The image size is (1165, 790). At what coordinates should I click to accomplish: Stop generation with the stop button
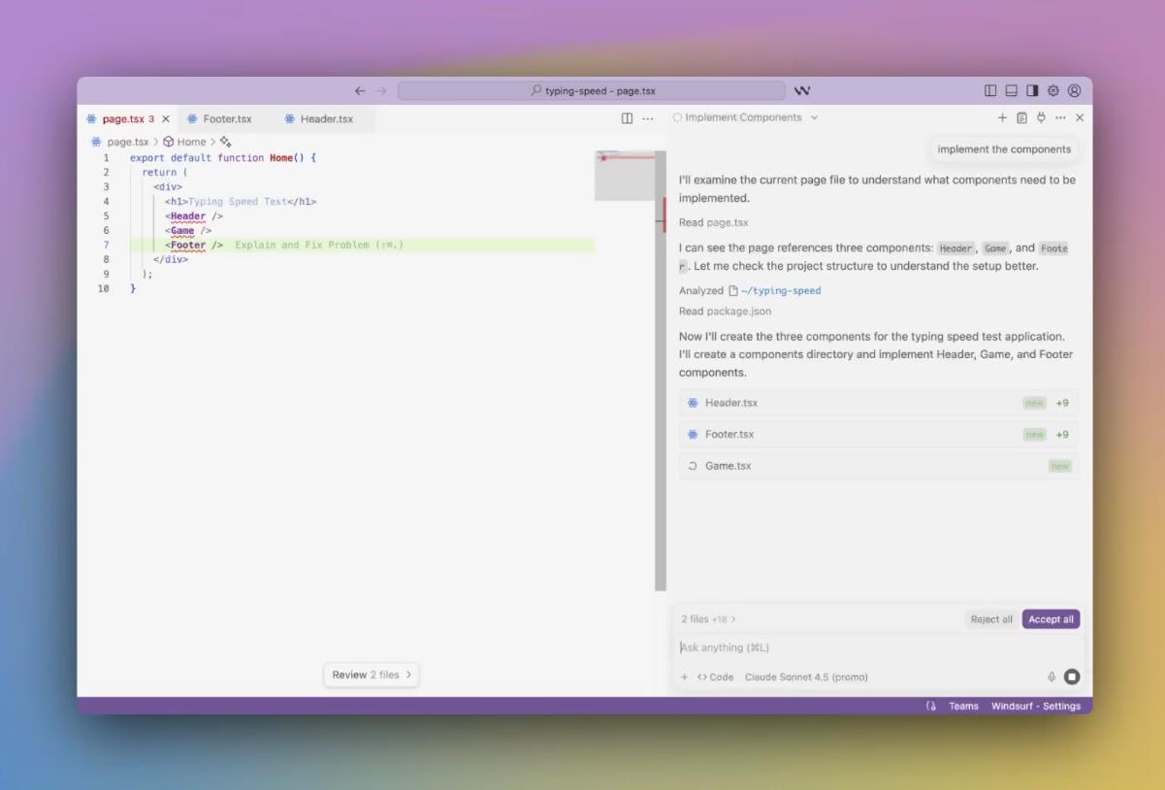coord(1072,676)
